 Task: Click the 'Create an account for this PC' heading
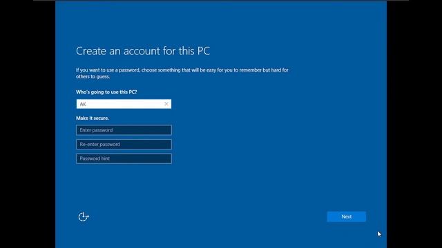tap(143, 51)
